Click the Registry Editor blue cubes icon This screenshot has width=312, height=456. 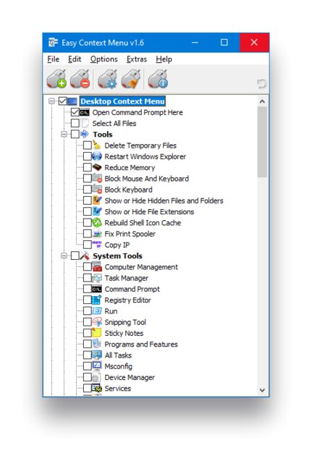[96, 300]
